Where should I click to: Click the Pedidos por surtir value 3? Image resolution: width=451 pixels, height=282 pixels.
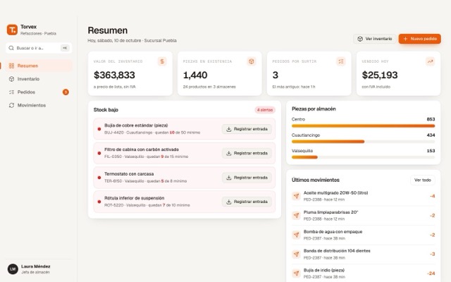click(x=276, y=75)
